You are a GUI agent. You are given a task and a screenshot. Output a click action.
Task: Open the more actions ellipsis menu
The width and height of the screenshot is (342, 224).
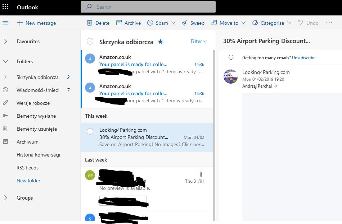coord(329,23)
